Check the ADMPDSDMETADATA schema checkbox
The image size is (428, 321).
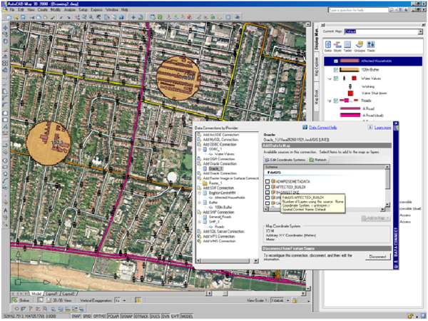[x=267, y=181]
